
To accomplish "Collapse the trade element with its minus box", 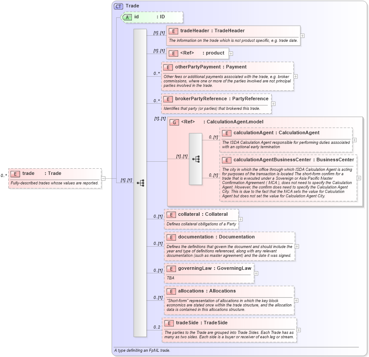I will coord(103,178).
